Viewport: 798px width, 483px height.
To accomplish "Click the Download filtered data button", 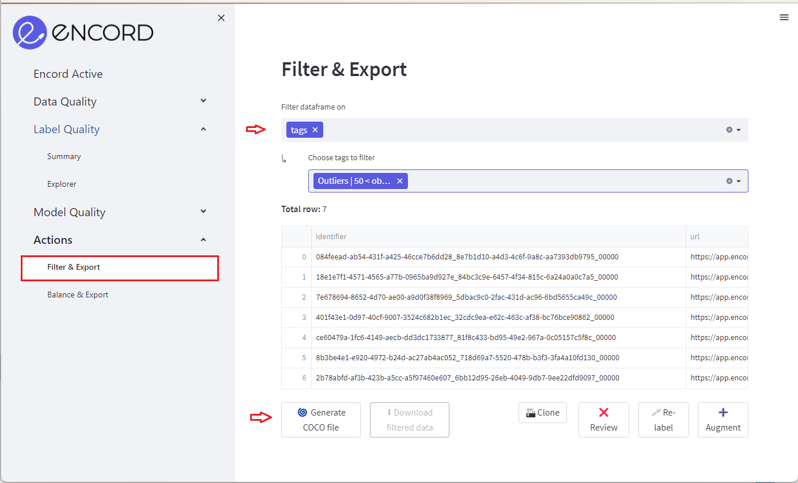I will pos(410,420).
